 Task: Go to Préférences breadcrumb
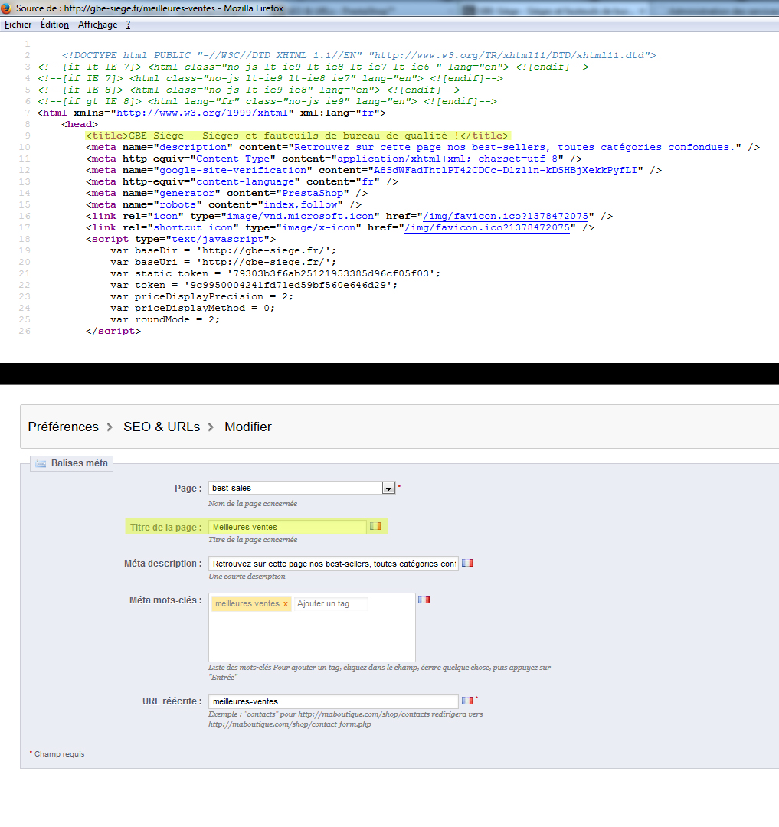[x=64, y=427]
